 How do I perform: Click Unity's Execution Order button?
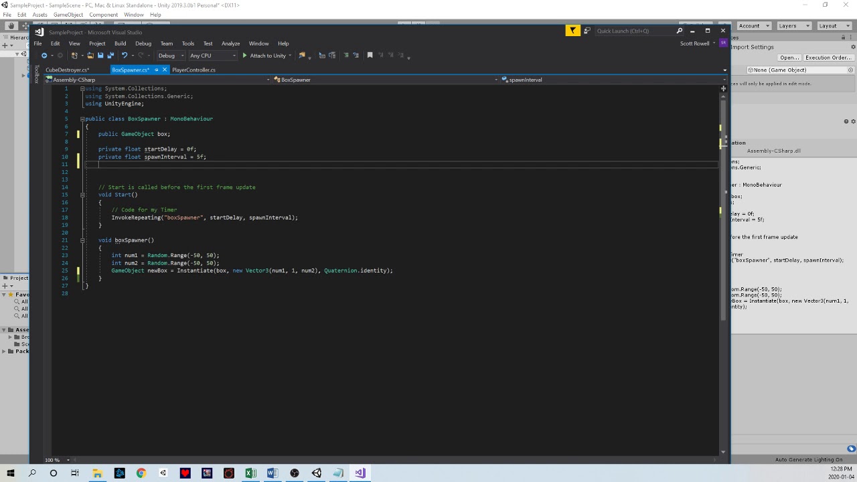click(828, 58)
